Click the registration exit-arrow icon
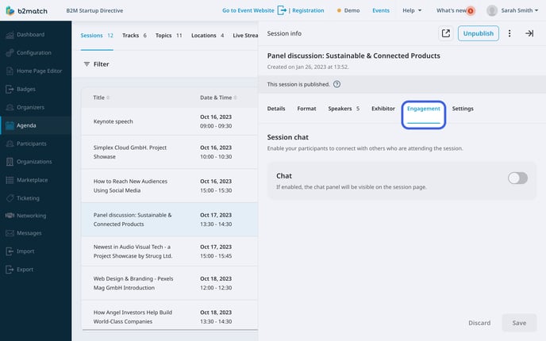The width and height of the screenshot is (546, 341). (282, 10)
